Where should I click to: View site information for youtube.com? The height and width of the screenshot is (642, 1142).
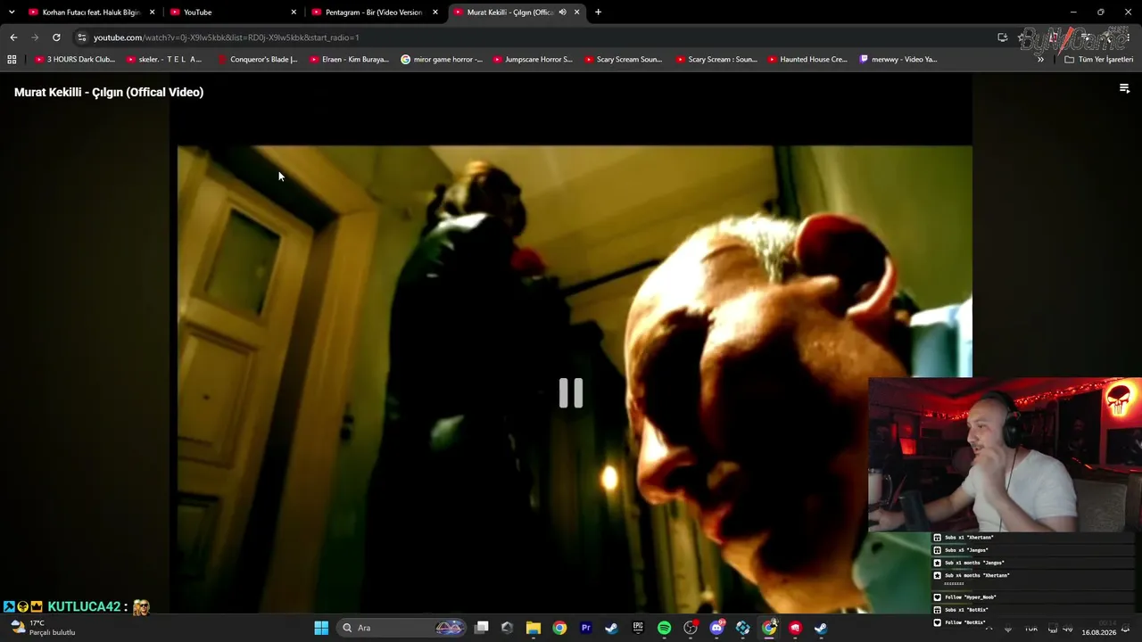pos(82,37)
